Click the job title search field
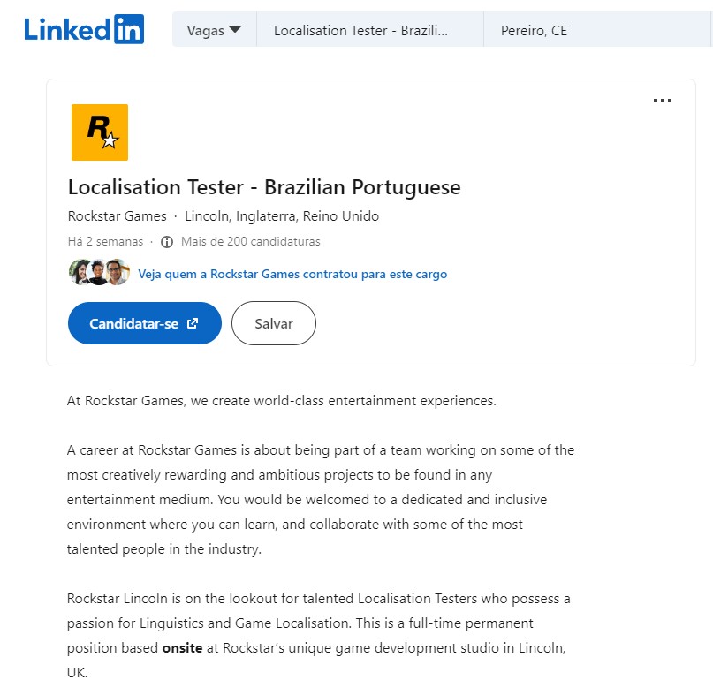 369,30
